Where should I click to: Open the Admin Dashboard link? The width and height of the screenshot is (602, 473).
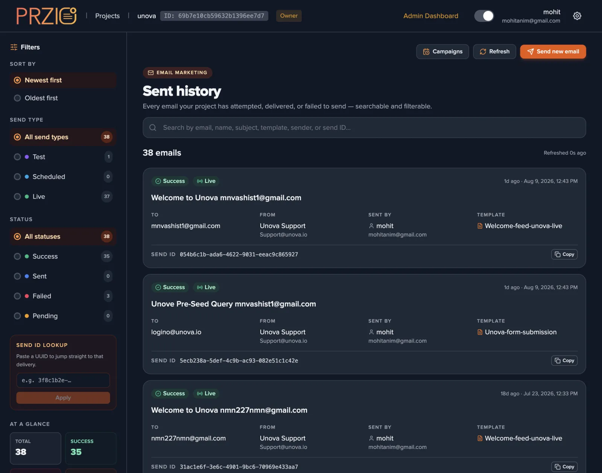point(431,16)
